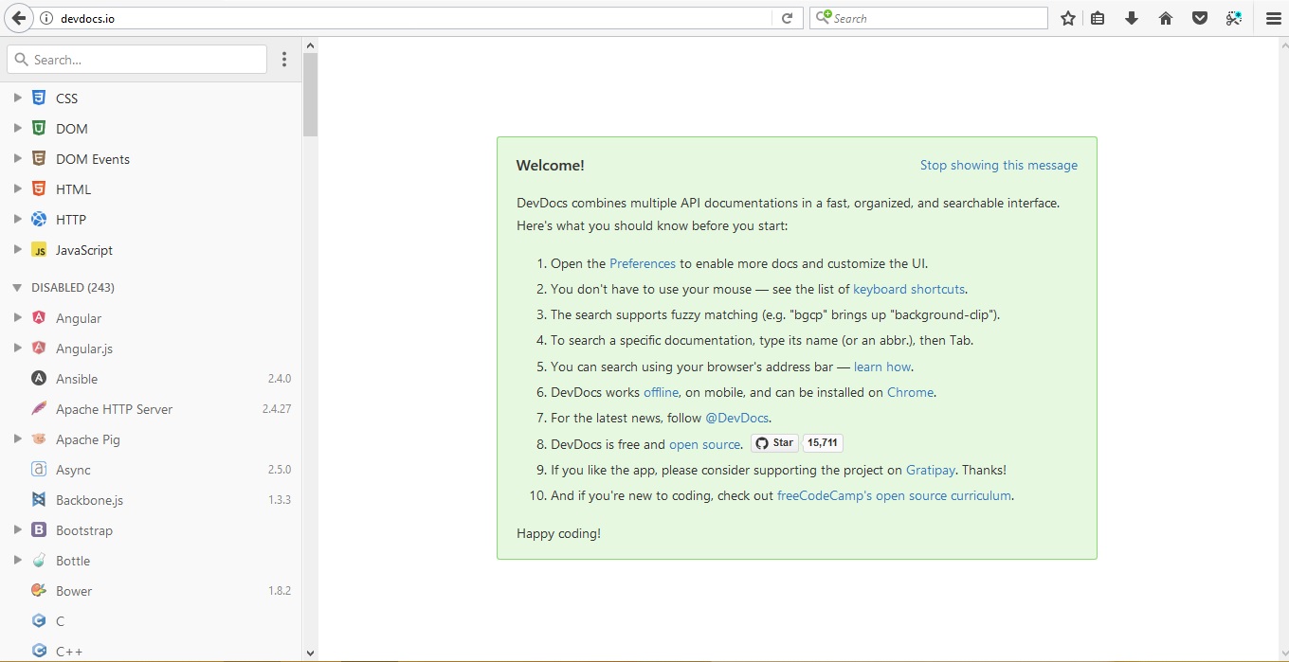Focus the DevDocs sidebar search field
Viewport: 1289px width, 662px height.
coord(137,60)
